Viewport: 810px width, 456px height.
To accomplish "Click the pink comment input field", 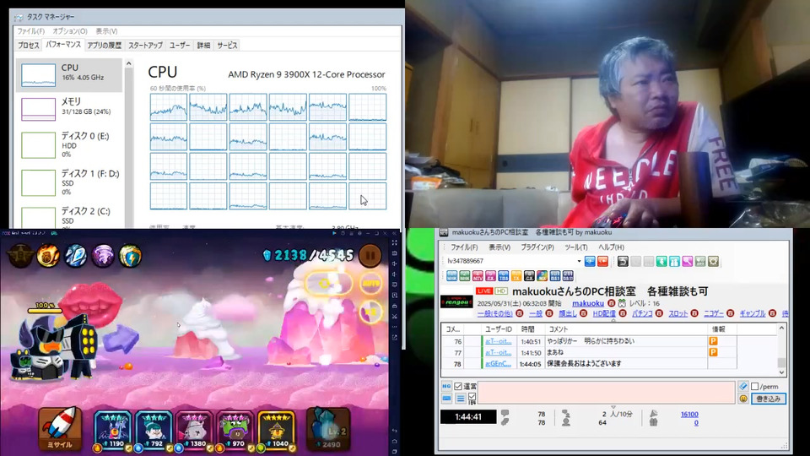I will tap(607, 393).
